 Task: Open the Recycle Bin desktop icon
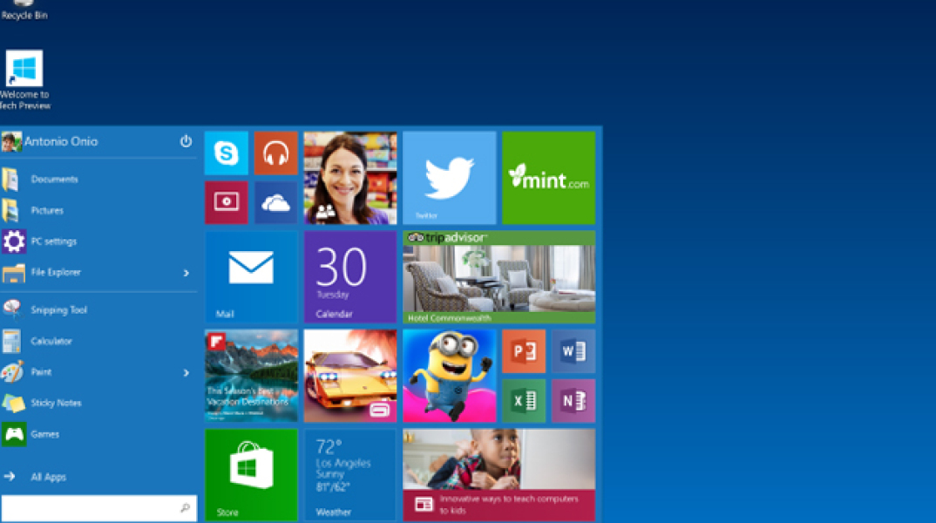pyautogui.click(x=24, y=10)
